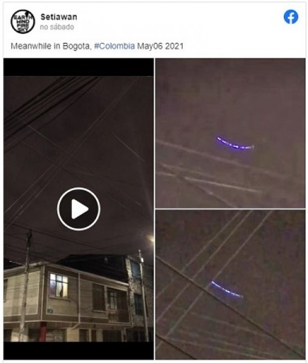Open the Setiawan profile name link
The width and height of the screenshot is (308, 363).
pos(59,17)
